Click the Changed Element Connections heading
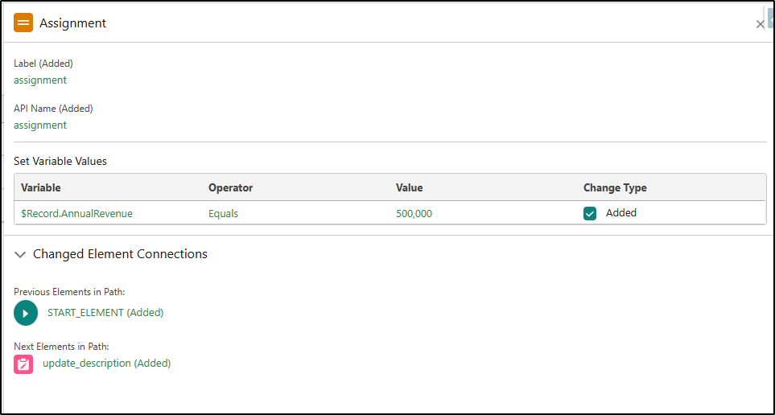 [120, 254]
